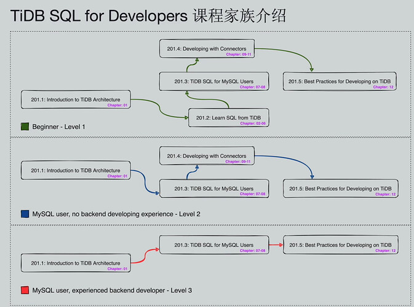This screenshot has width=414, height=307.
Task: Select '201.1: Introduction to TiDB Architecture' in Level 2 section
Action: pyautogui.click(x=76, y=170)
